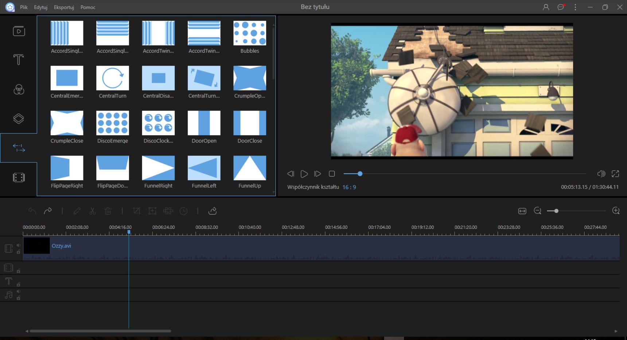
Task: Click the timeline zoom slider handle
Action: pos(556,211)
